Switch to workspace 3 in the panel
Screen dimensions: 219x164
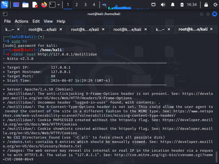coord(85,4)
